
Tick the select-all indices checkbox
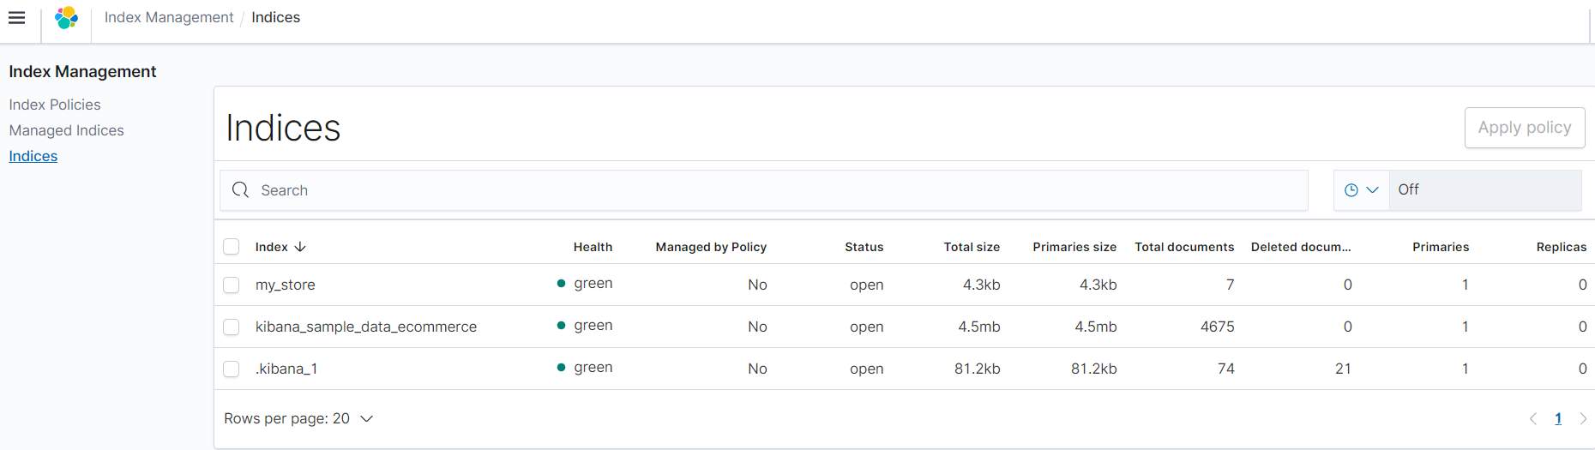click(x=232, y=247)
